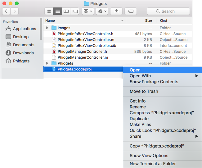Screen dimensions: 202x168
Task: Select the Phidgets folder icon in list
Action: pyautogui.click(x=54, y=63)
